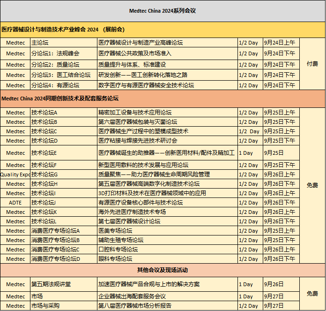The height and width of the screenshot is (311, 326).
Task: Select '质量提升与体系、标准建设' cell
Action: [x=167, y=65]
